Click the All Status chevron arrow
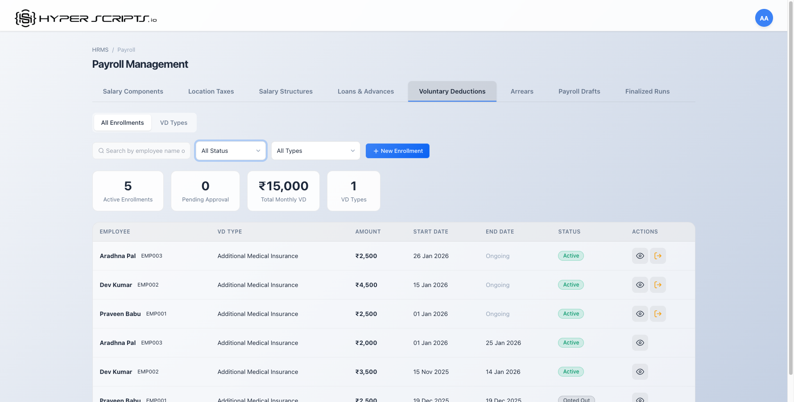Screen dimensions: 794x402 [259, 151]
